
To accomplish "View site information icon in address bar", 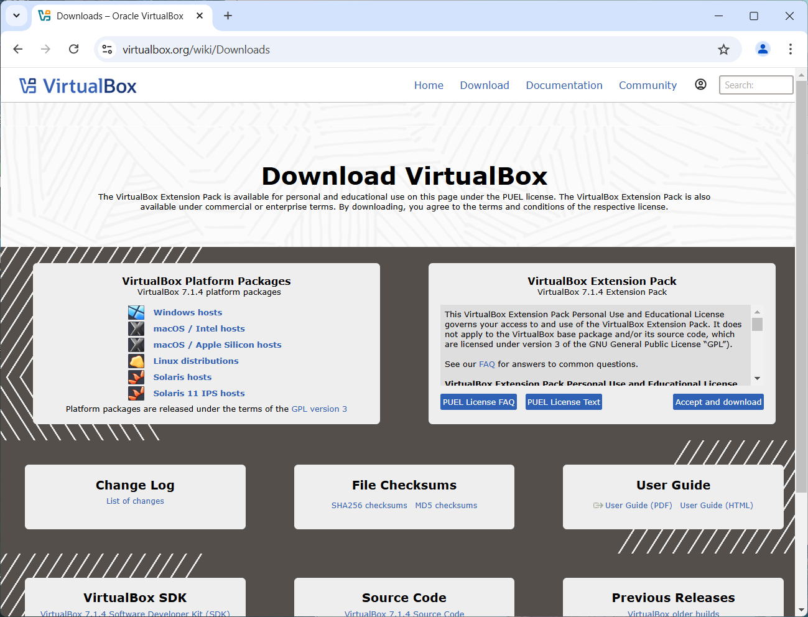I will tap(108, 50).
